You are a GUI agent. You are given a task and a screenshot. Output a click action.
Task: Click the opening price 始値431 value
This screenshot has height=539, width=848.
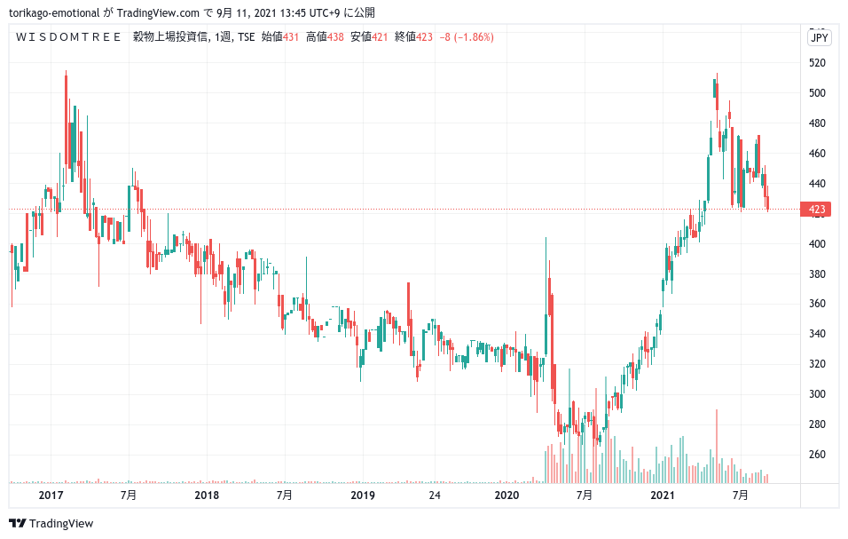tap(280, 36)
